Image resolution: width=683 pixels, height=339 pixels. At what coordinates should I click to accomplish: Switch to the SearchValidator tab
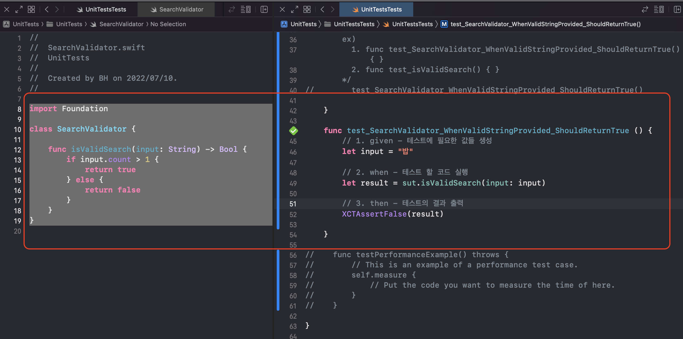[176, 10]
